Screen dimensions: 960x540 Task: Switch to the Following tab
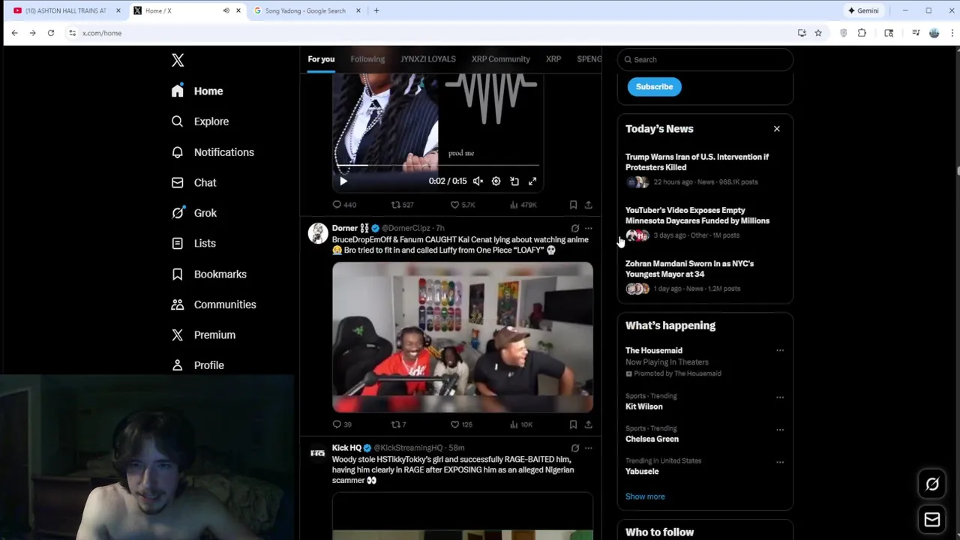(x=367, y=59)
